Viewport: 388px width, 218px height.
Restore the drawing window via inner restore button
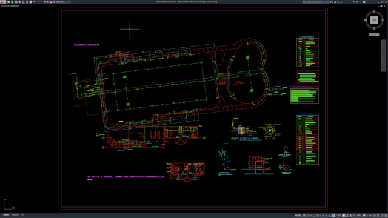tap(381, 6)
